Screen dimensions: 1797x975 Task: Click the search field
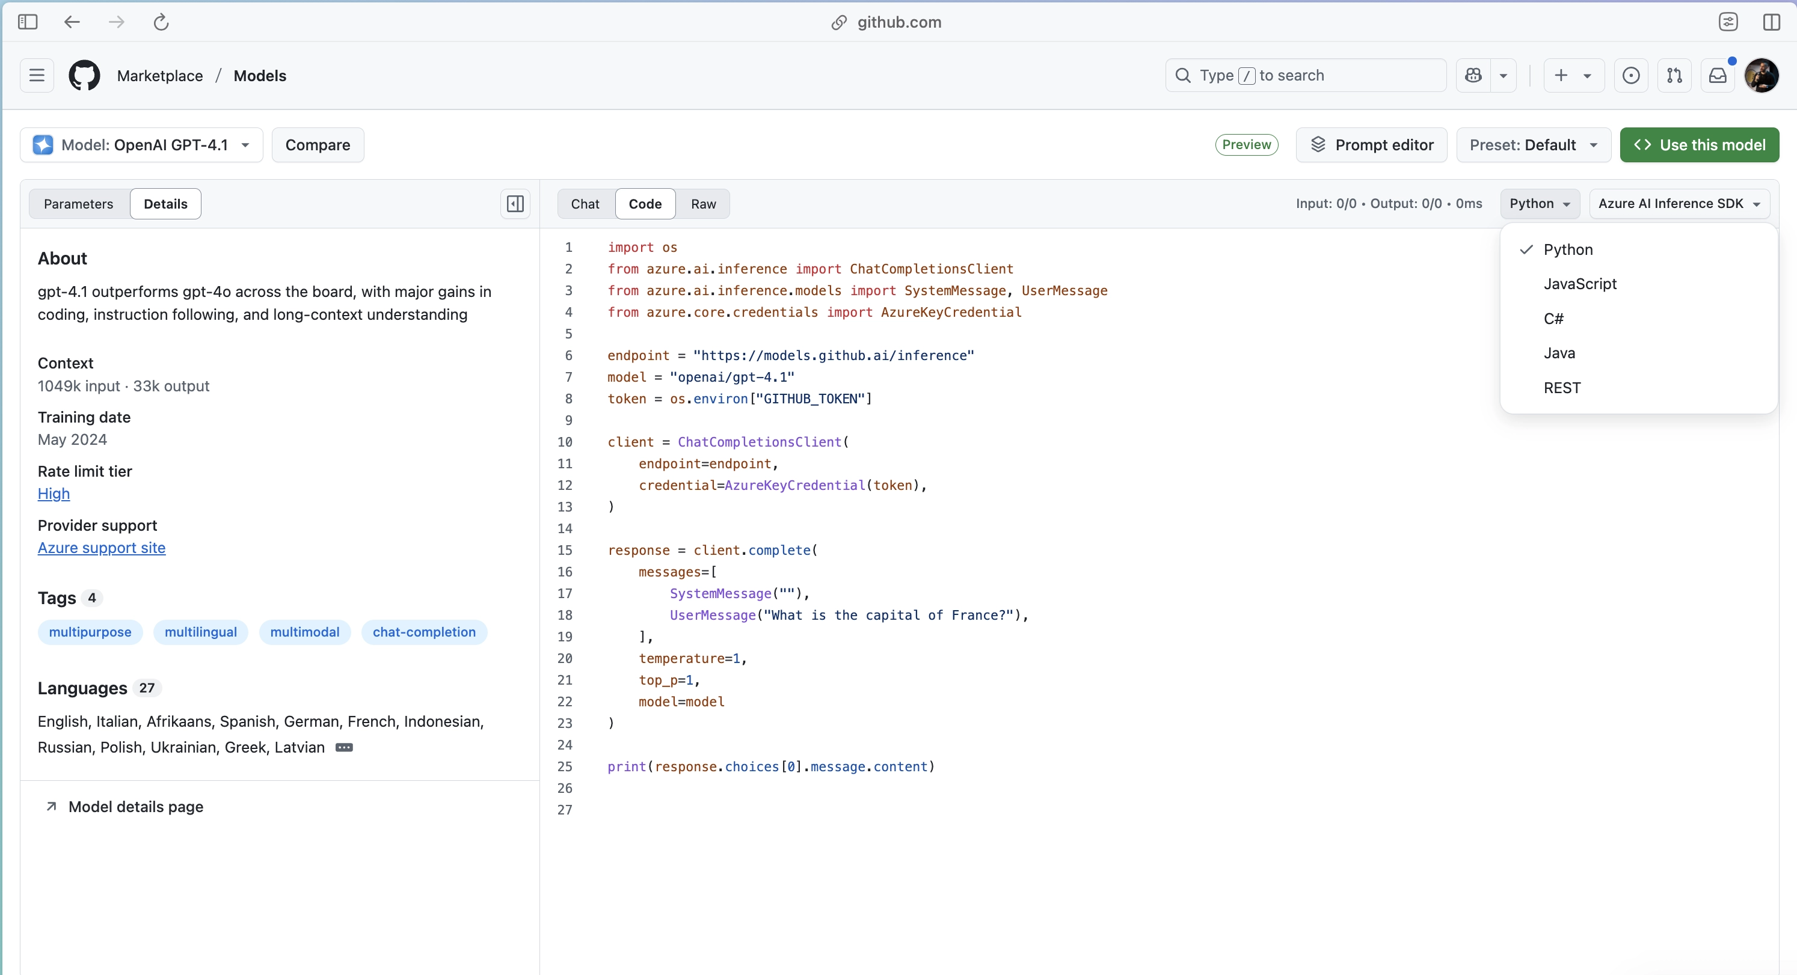click(1305, 75)
